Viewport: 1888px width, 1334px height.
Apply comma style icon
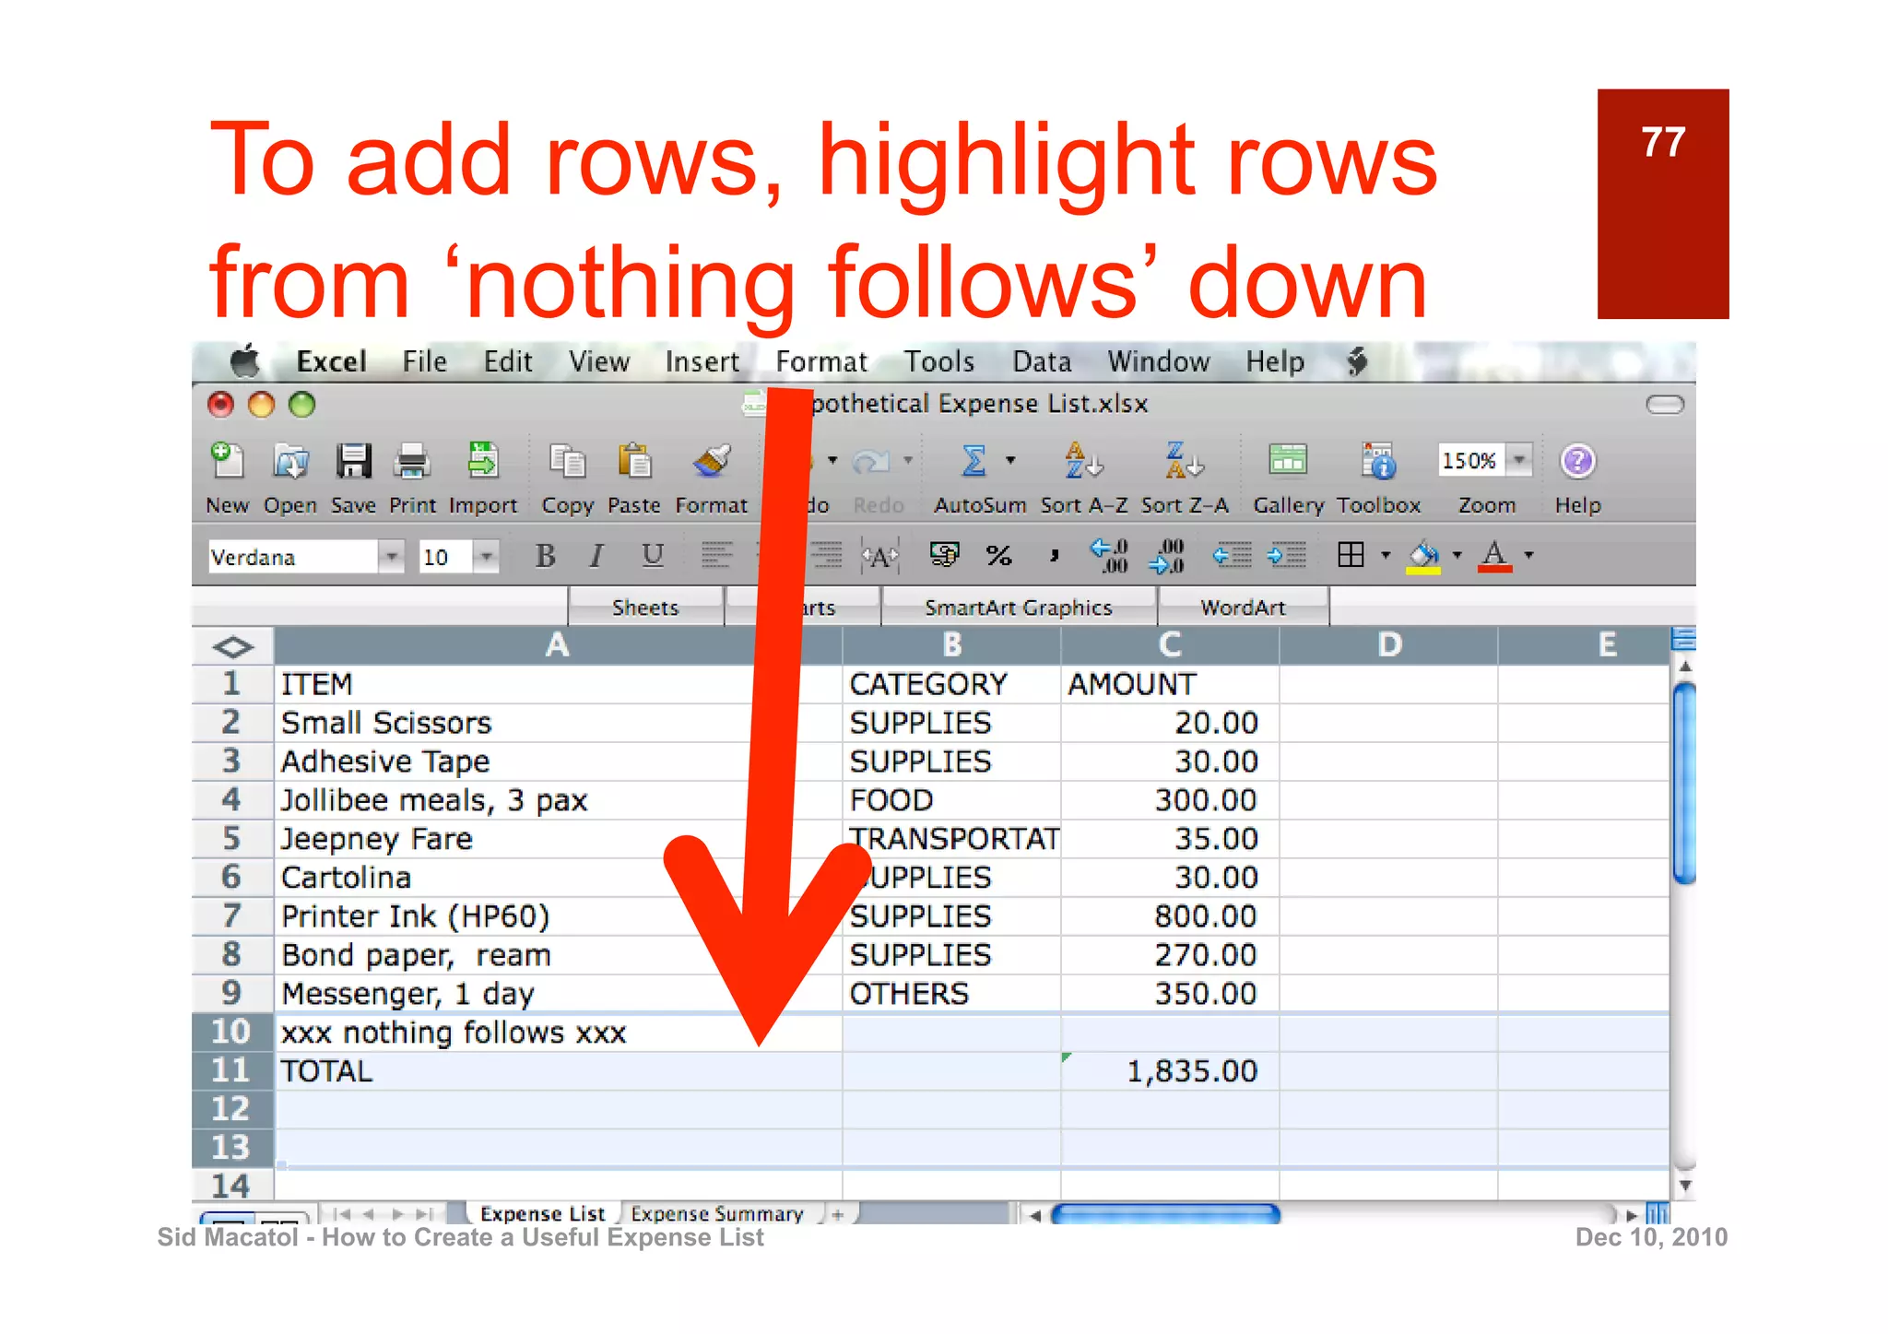(x=1054, y=555)
